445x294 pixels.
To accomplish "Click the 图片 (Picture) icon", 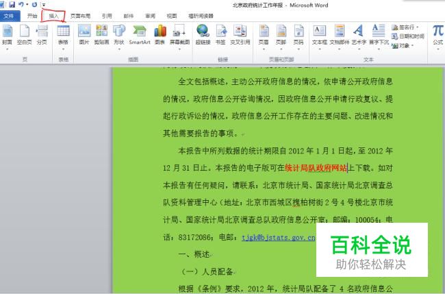I will 84,31.
